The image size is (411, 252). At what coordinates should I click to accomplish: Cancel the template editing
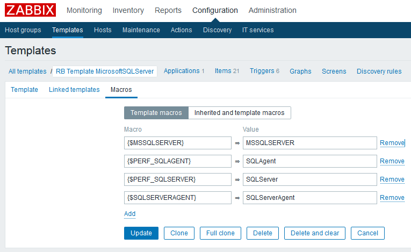(367, 233)
